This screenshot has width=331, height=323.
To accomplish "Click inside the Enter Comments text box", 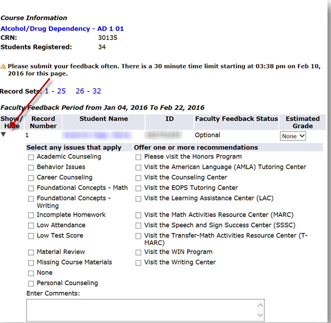I will (x=145, y=310).
